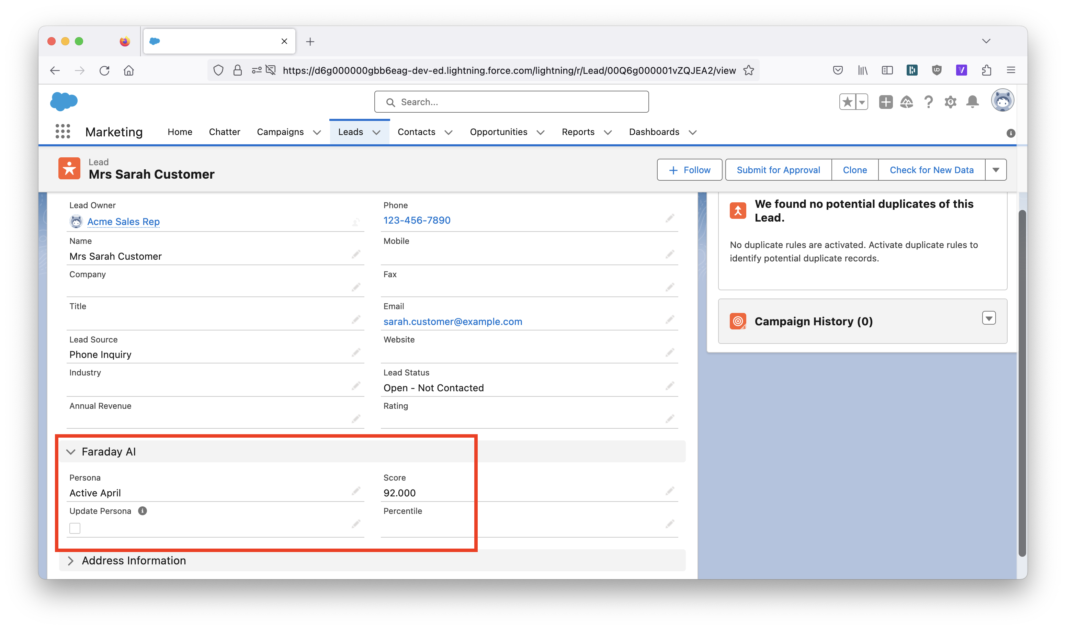Click info icon next to Update Persona
The image size is (1066, 630).
(143, 511)
